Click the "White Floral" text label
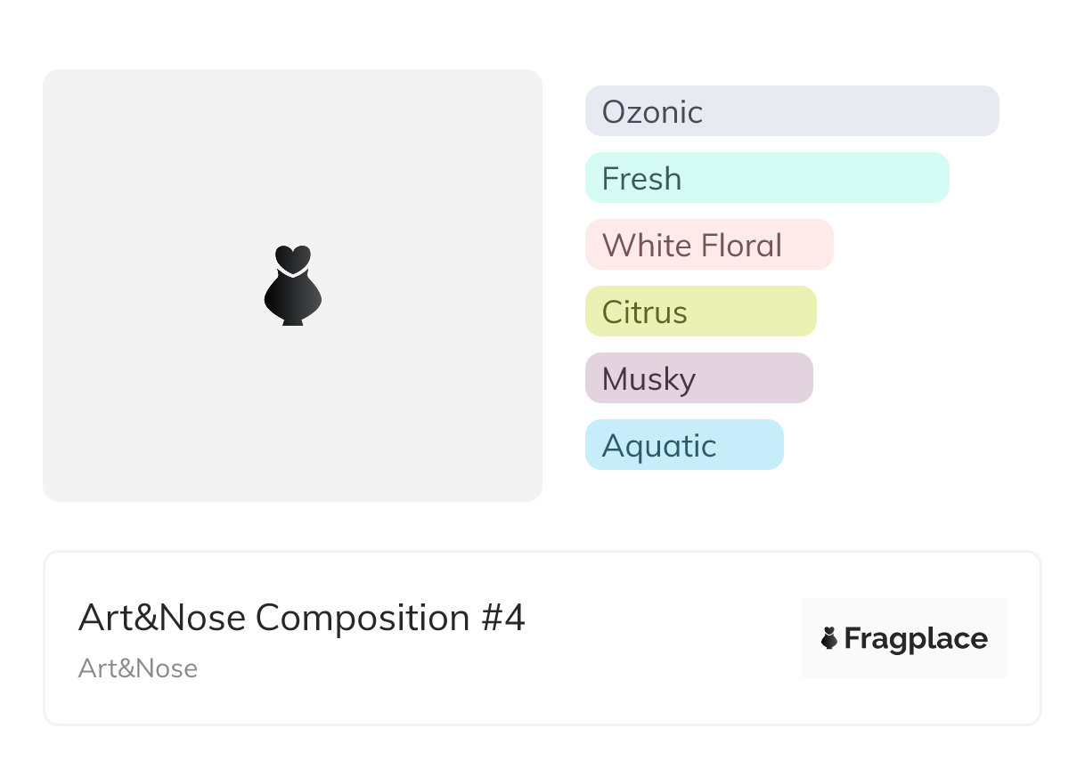 click(692, 246)
